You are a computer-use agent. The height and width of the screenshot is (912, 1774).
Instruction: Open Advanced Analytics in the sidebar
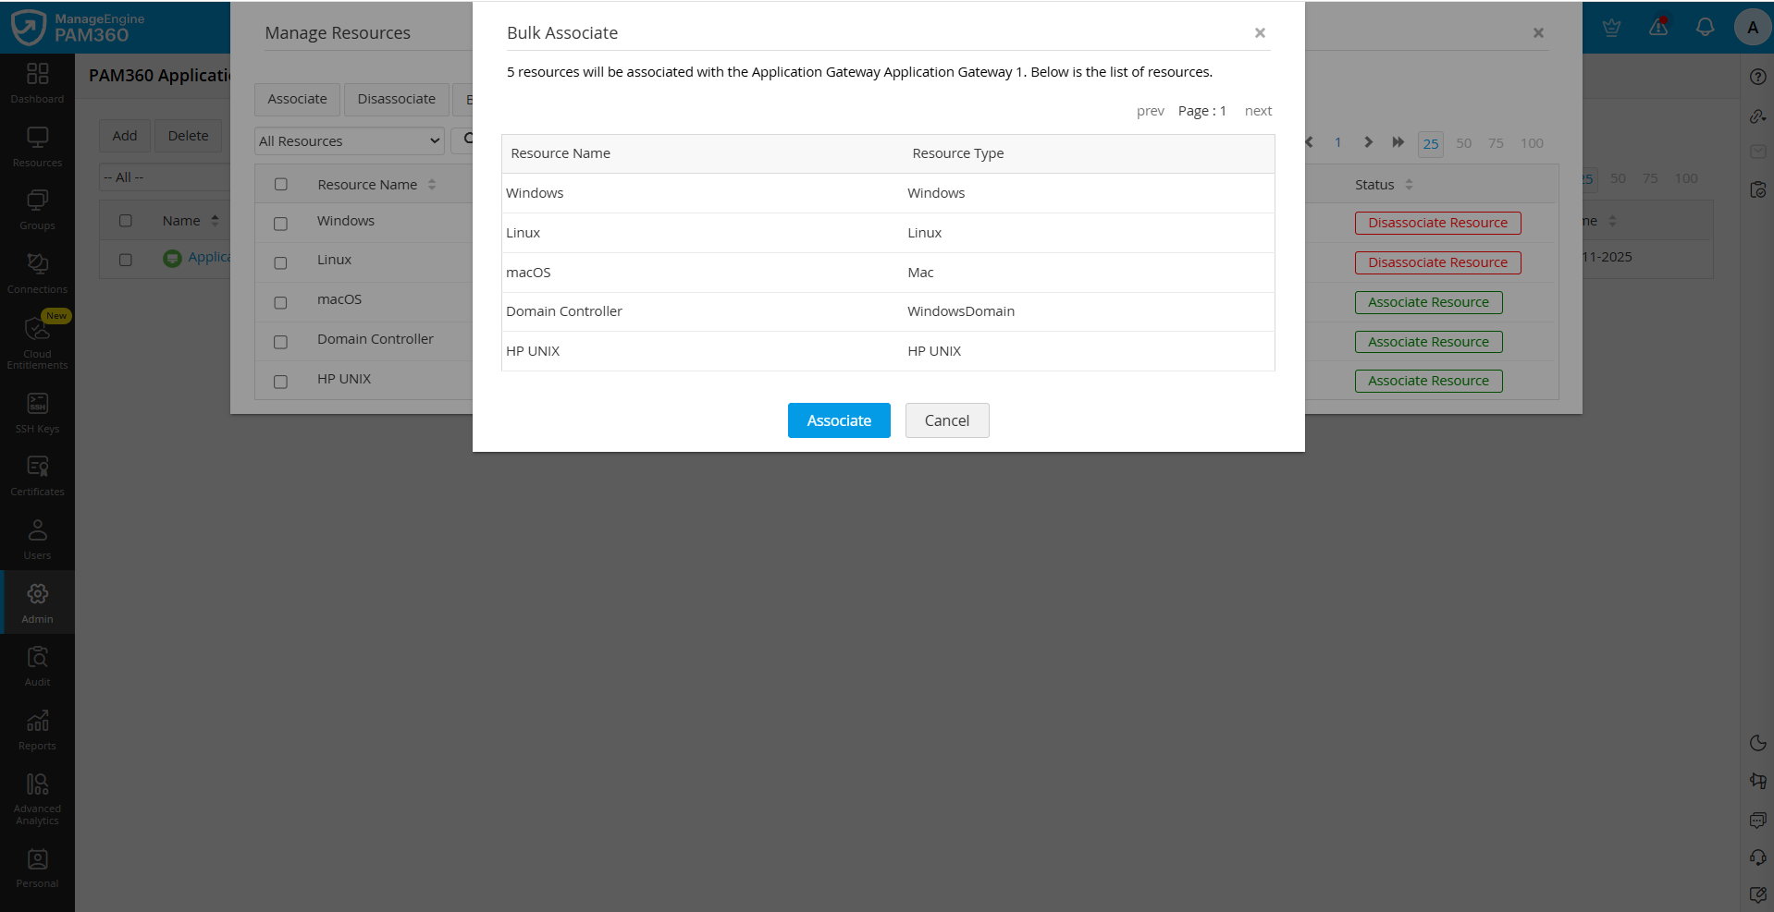click(37, 796)
